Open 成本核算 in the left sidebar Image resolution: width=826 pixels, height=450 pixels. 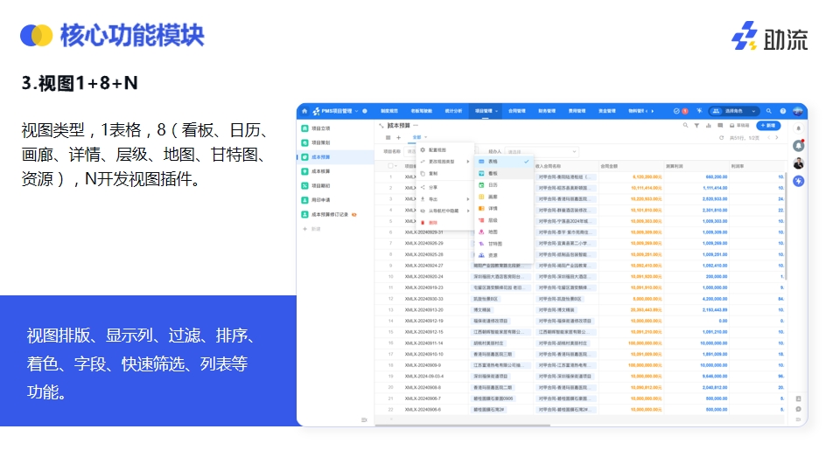(x=321, y=171)
